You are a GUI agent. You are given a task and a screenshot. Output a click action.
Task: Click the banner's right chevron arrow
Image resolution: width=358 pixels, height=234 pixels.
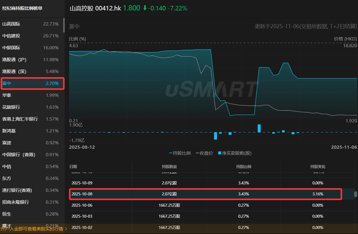coord(66,229)
